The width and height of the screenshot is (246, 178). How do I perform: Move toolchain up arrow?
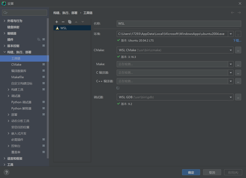point(76,22)
